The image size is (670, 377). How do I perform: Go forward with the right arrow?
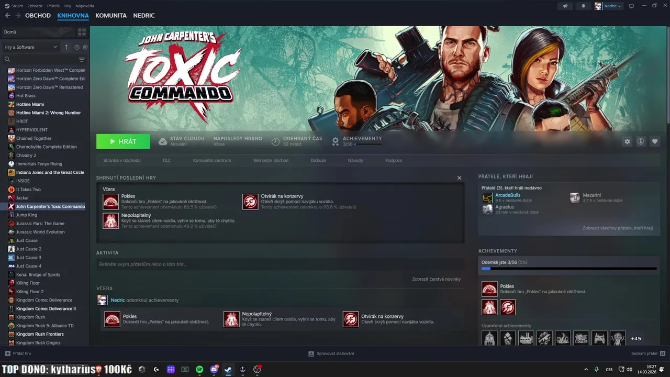[x=18, y=16]
